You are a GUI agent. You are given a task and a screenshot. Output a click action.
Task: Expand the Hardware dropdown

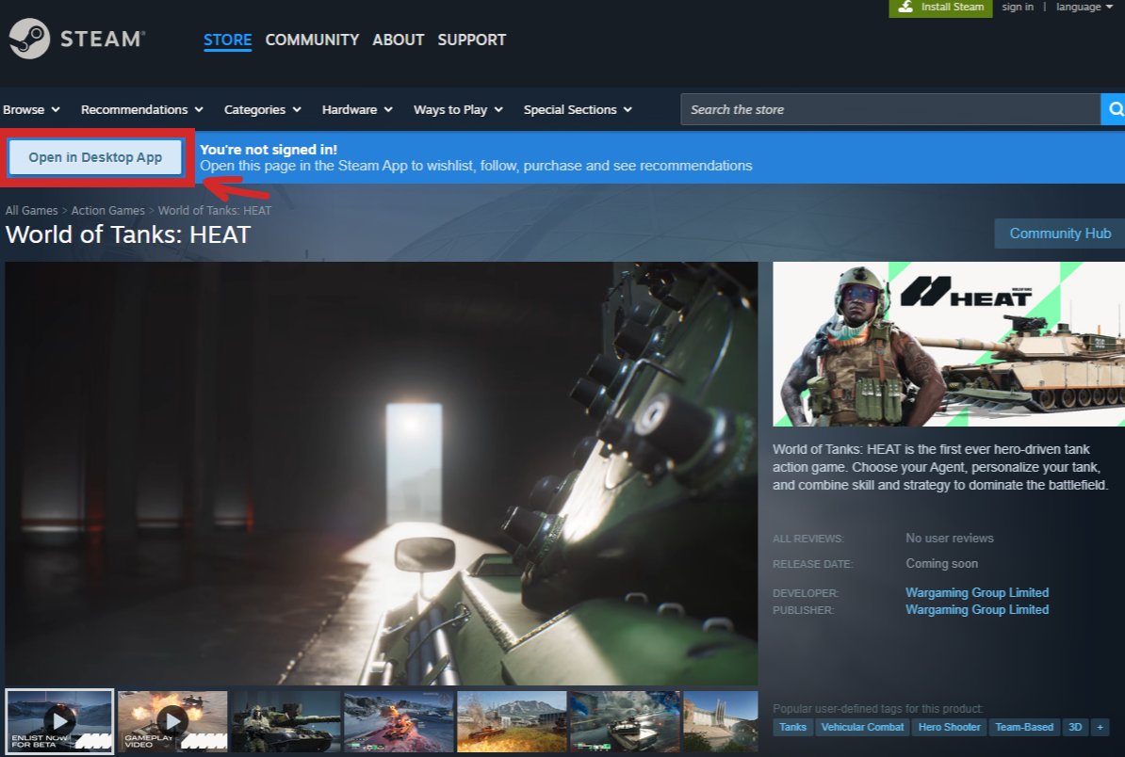(x=357, y=109)
